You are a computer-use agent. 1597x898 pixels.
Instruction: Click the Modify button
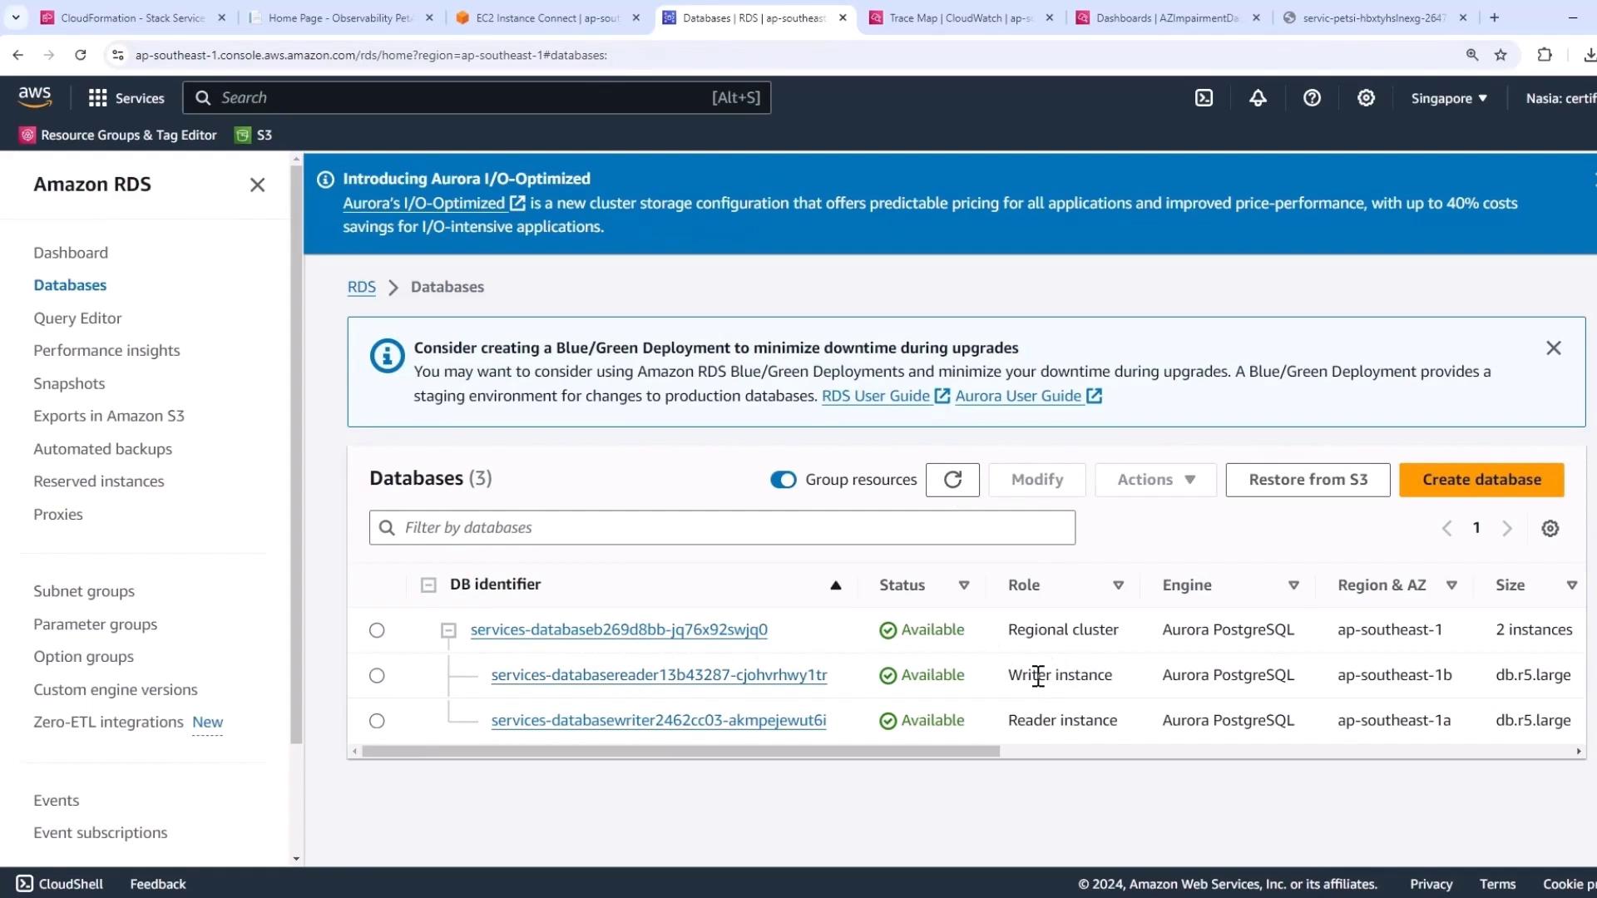tap(1037, 480)
